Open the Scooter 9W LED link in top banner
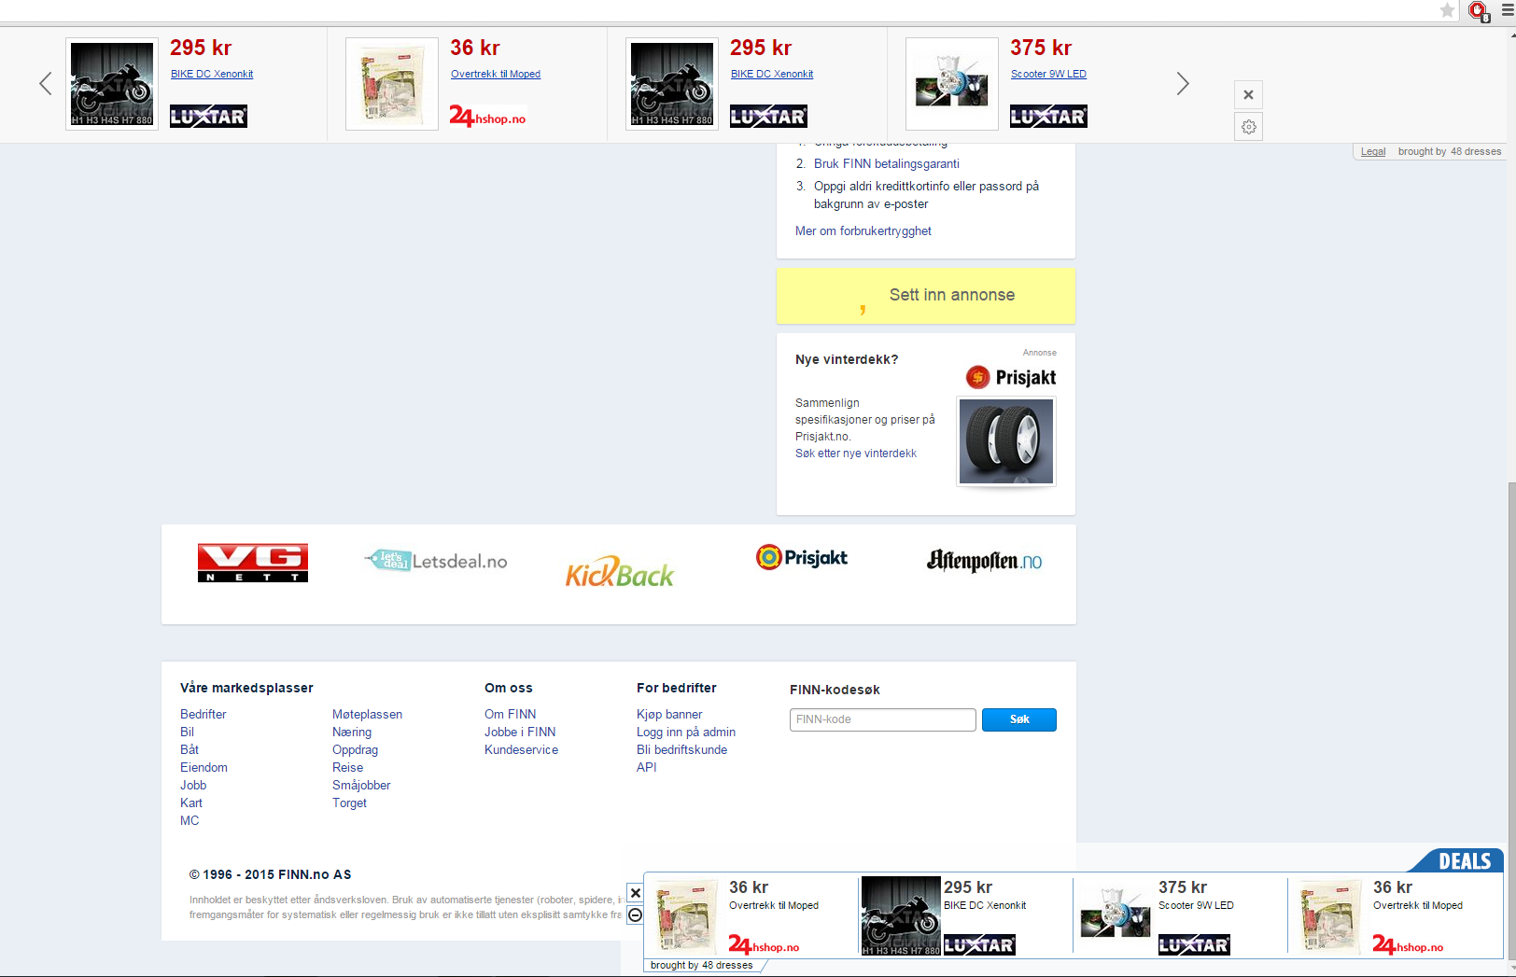1516x977 pixels. click(1048, 74)
